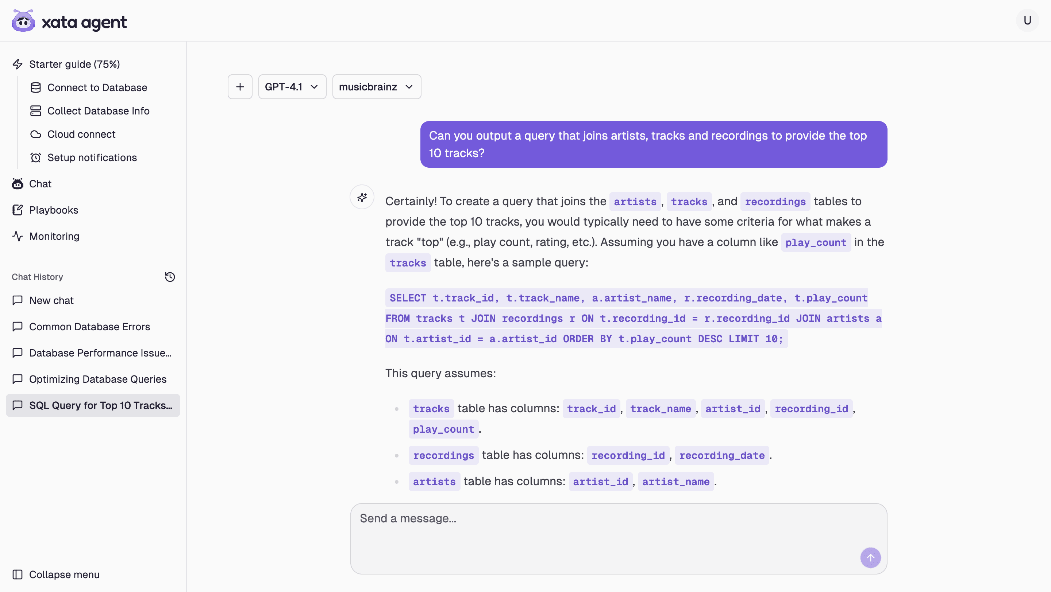This screenshot has width=1051, height=592.
Task: Select the Monitoring activity icon
Action: [17, 236]
